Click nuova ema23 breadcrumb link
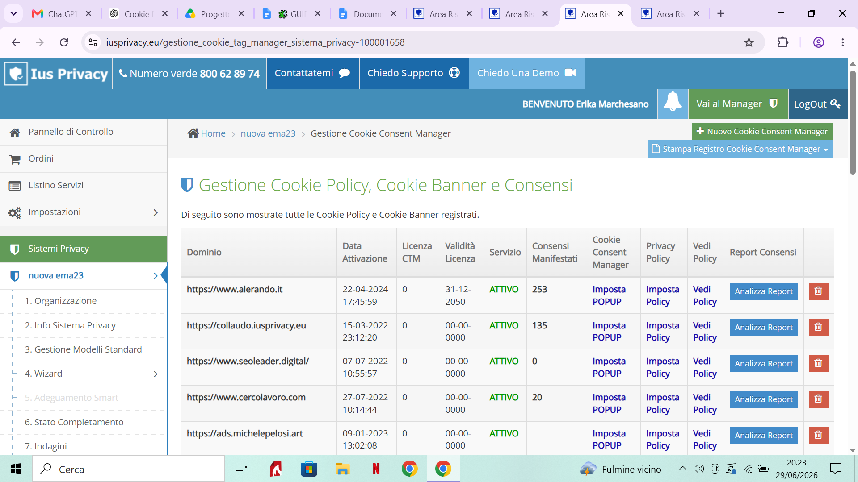 (x=268, y=133)
